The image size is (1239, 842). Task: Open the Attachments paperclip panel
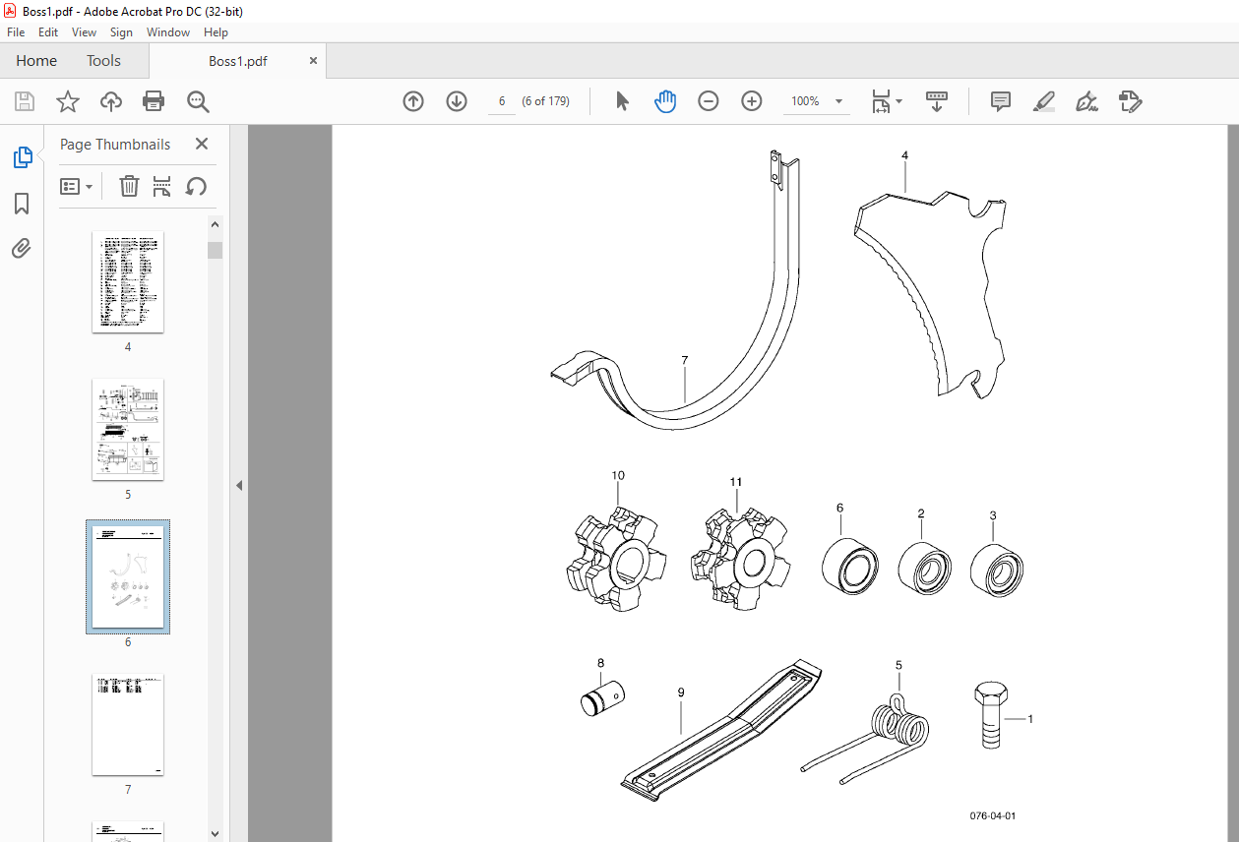[x=22, y=248]
